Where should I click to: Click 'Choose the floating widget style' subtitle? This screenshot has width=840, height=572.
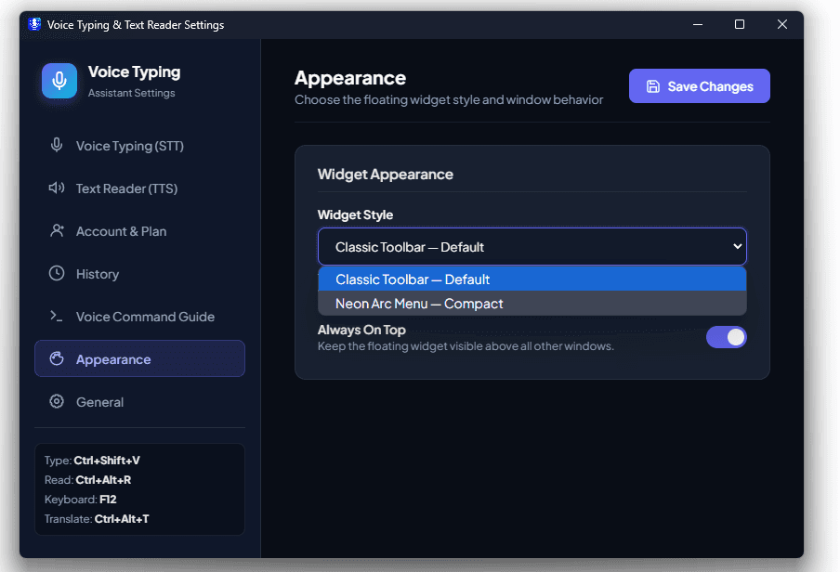[449, 99]
